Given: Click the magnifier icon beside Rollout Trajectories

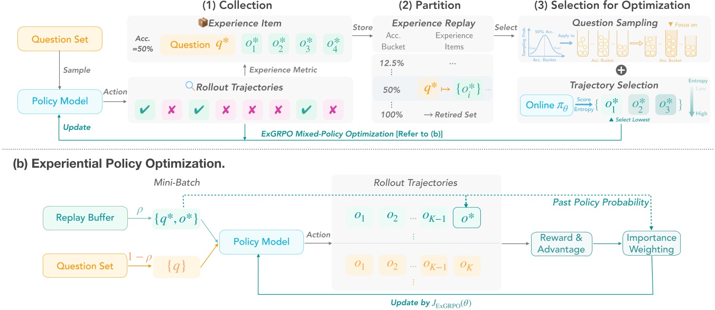Looking at the screenshot, I should (x=191, y=87).
